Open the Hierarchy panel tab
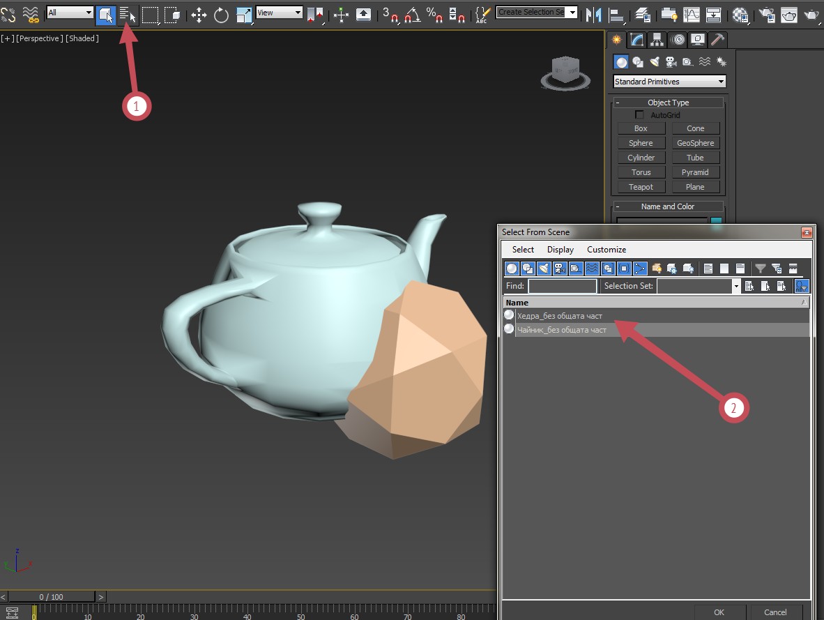The height and width of the screenshot is (620, 824). [657, 40]
